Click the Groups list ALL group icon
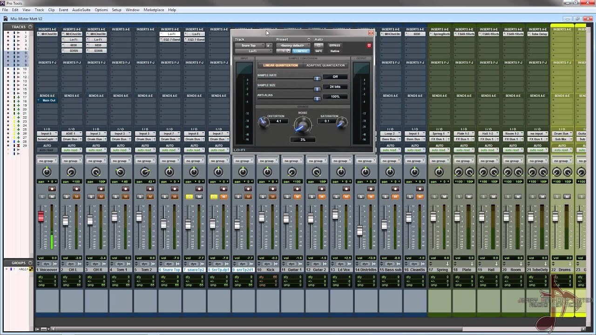 click(x=31, y=269)
